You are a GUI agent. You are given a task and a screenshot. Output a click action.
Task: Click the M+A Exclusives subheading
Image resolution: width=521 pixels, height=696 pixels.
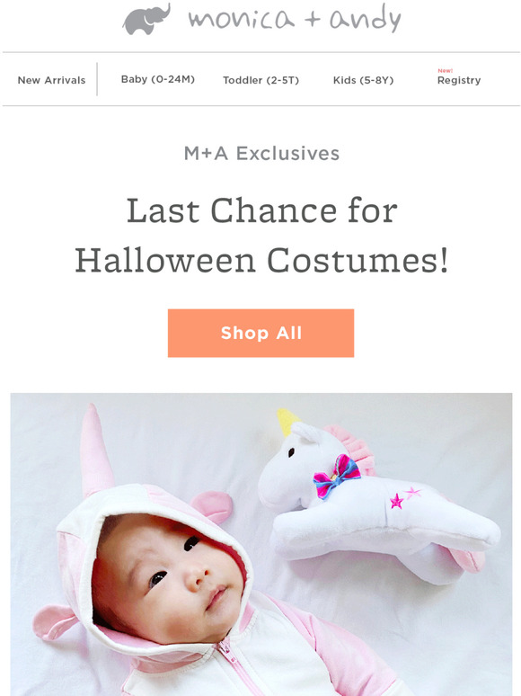click(261, 154)
